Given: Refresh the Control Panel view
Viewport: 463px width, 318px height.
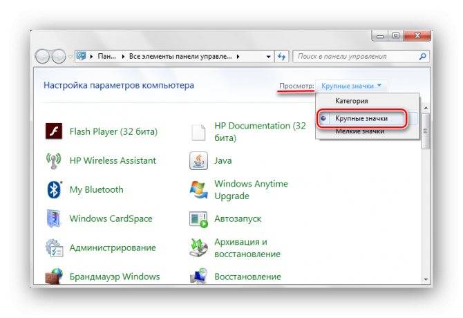Looking at the screenshot, I should click(281, 56).
